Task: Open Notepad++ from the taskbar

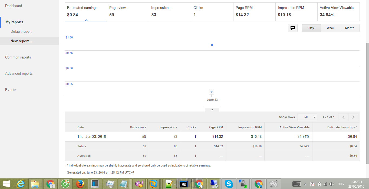Action: [169, 184]
